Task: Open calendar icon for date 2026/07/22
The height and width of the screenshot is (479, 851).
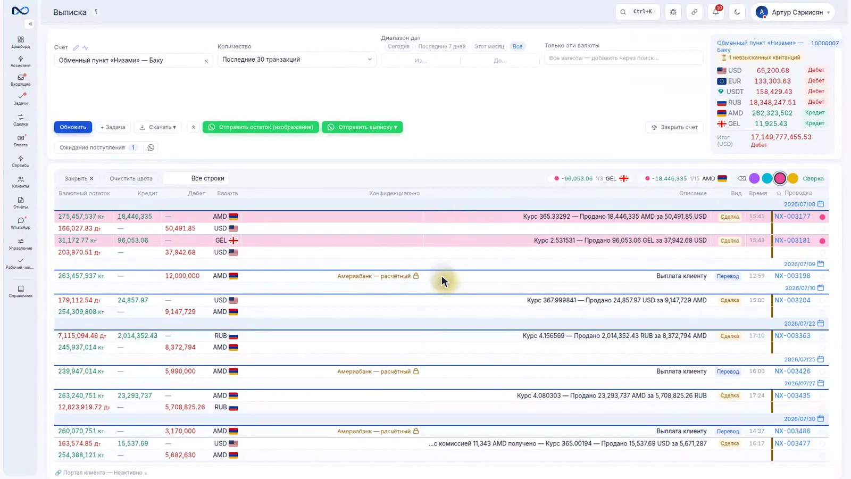Action: click(821, 323)
